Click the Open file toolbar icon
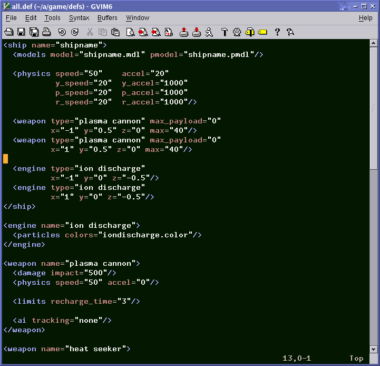380x366 pixels. [8, 32]
